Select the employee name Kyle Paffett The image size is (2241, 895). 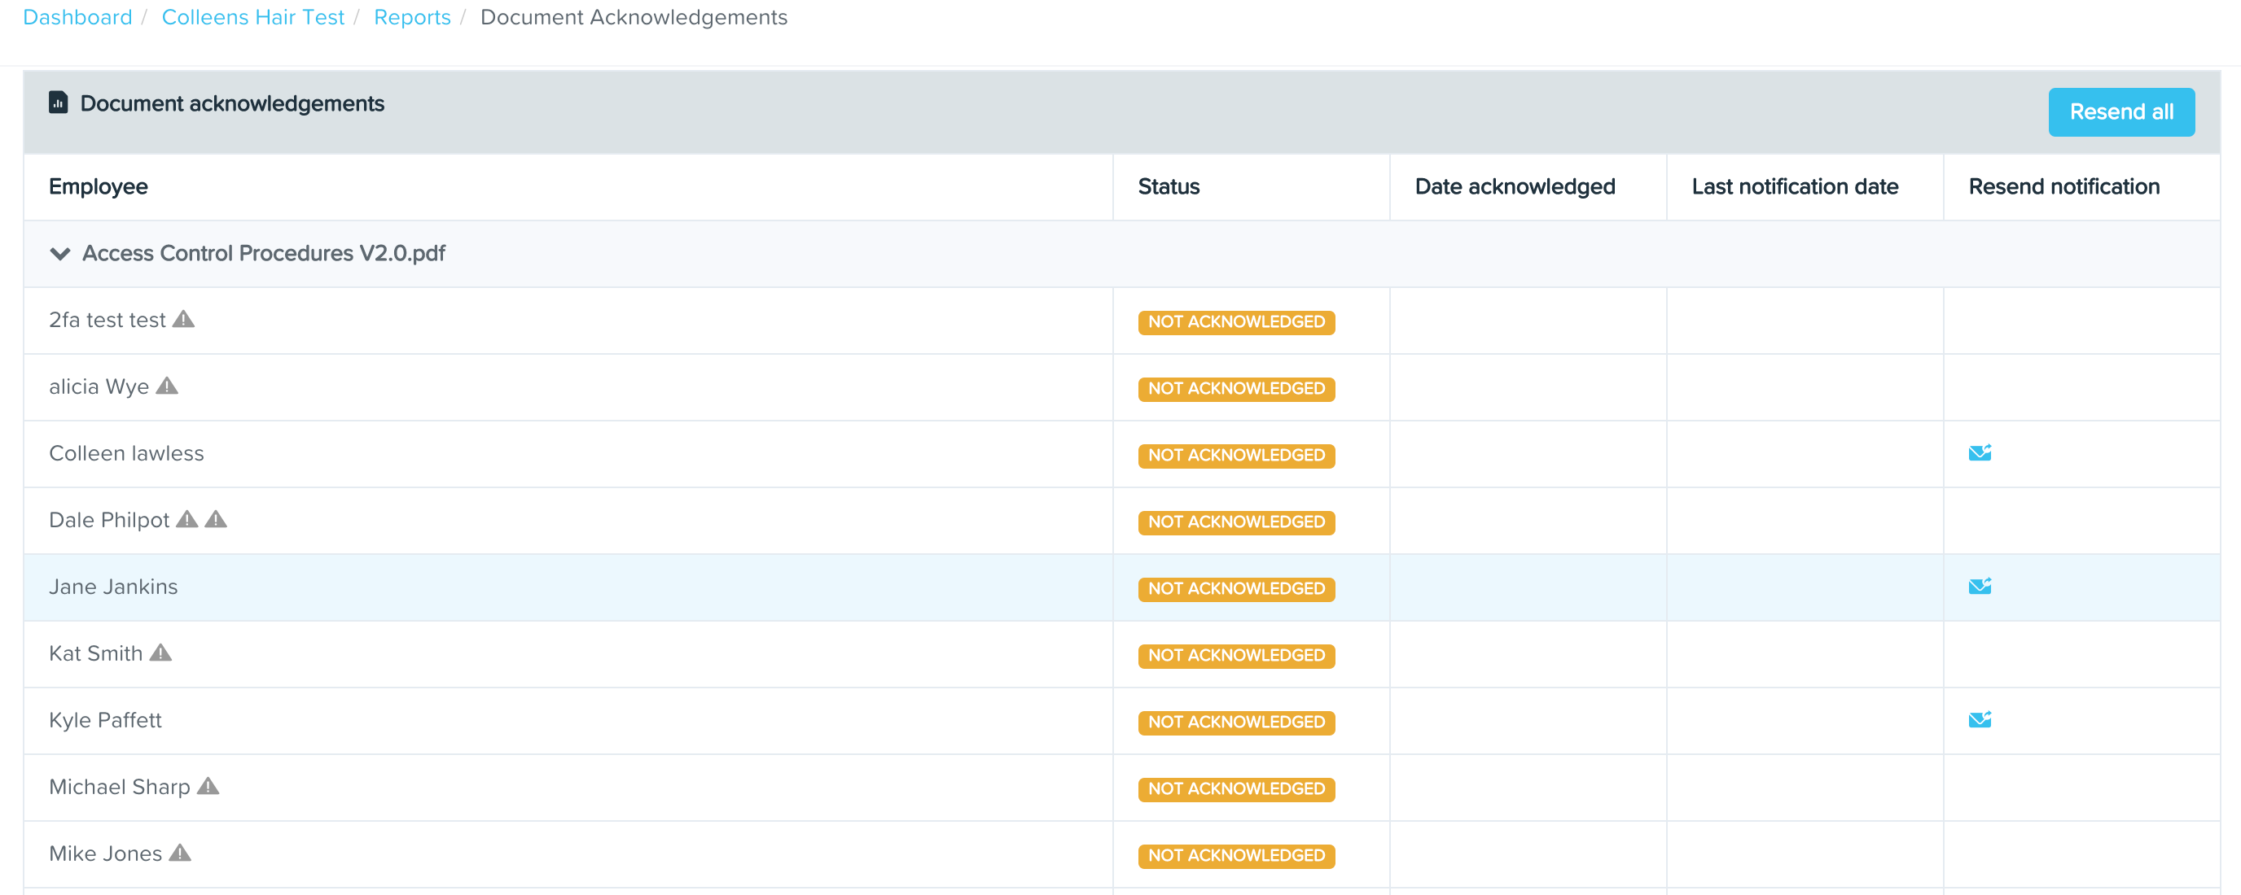coord(105,720)
